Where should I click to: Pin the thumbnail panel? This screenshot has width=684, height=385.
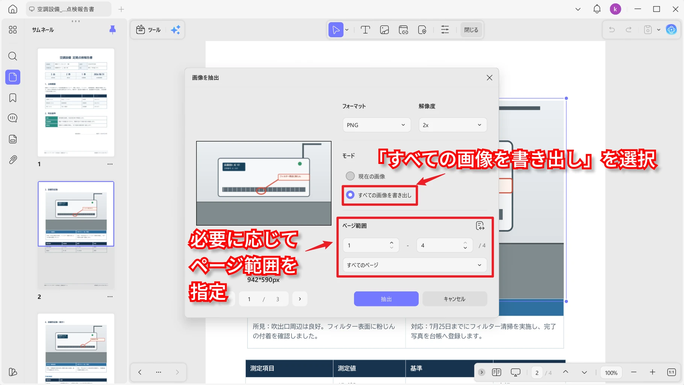(112, 30)
